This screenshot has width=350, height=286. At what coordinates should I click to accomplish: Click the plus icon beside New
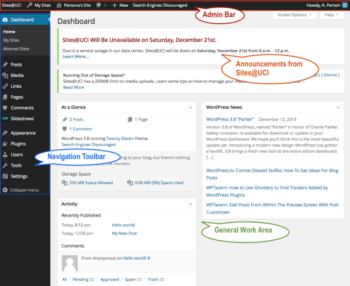click(114, 5)
